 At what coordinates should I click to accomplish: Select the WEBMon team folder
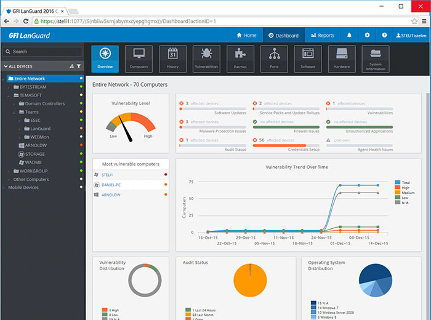[x=36, y=137]
